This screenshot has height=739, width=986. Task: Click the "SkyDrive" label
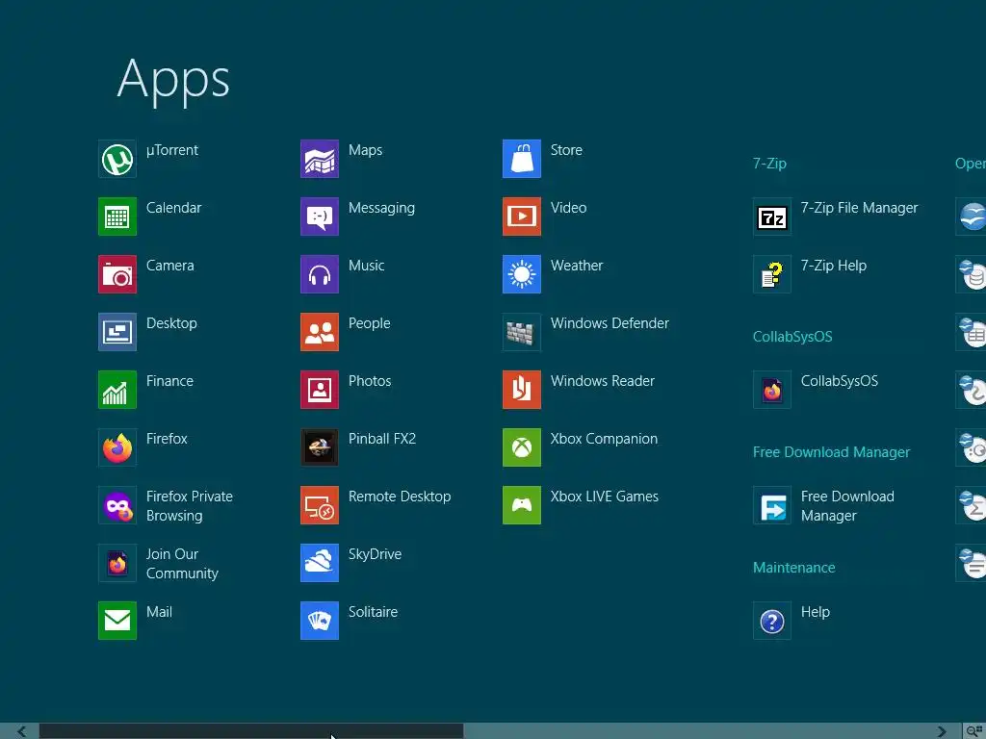point(375,554)
